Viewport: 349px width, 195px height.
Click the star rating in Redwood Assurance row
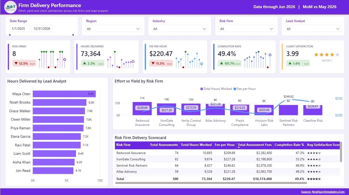[x=314, y=153]
